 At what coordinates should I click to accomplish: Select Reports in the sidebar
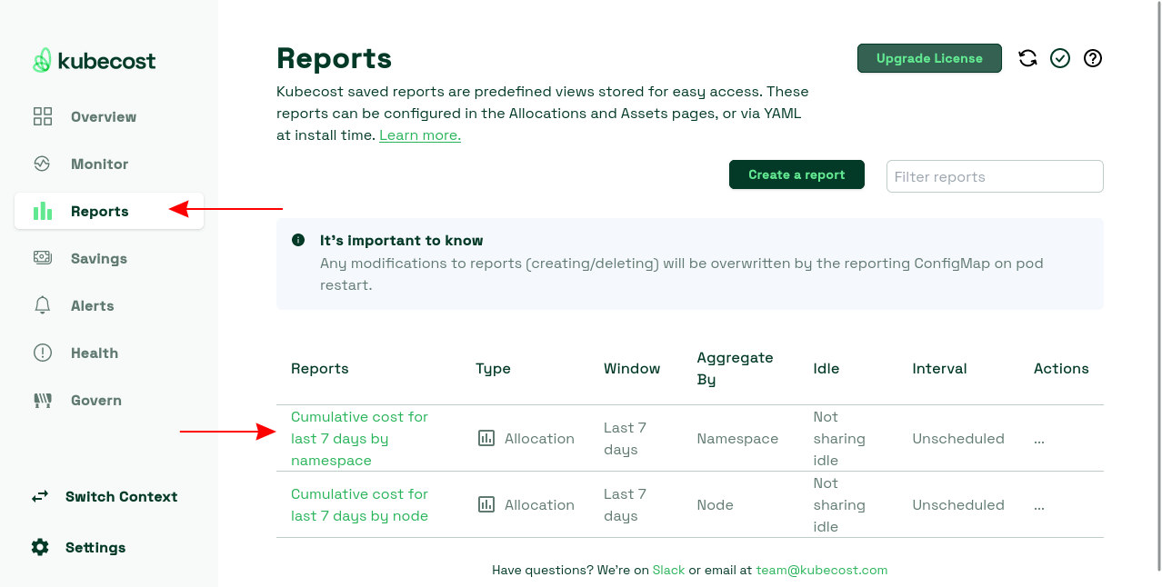(99, 211)
